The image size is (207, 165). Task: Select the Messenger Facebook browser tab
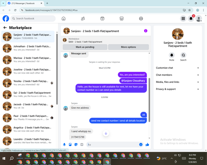(x=25, y=3)
